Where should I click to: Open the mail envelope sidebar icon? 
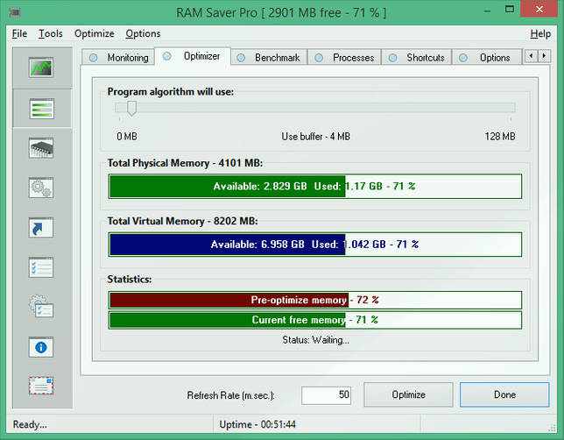(41, 386)
